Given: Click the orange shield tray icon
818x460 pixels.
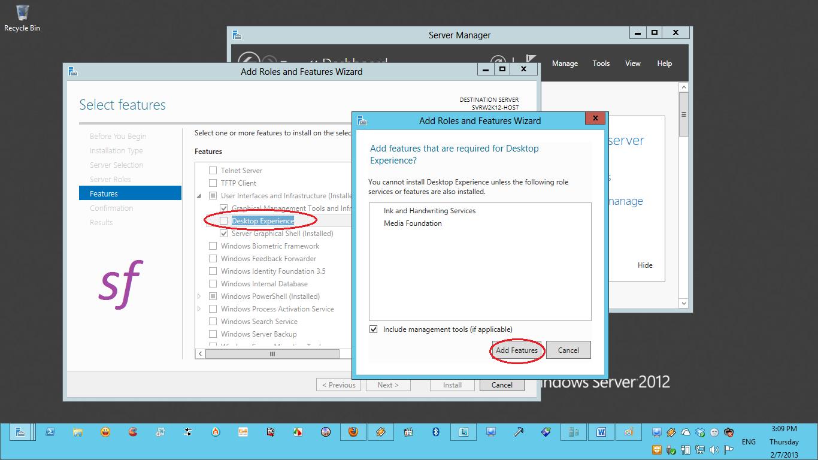Looking at the screenshot, I should click(656, 450).
